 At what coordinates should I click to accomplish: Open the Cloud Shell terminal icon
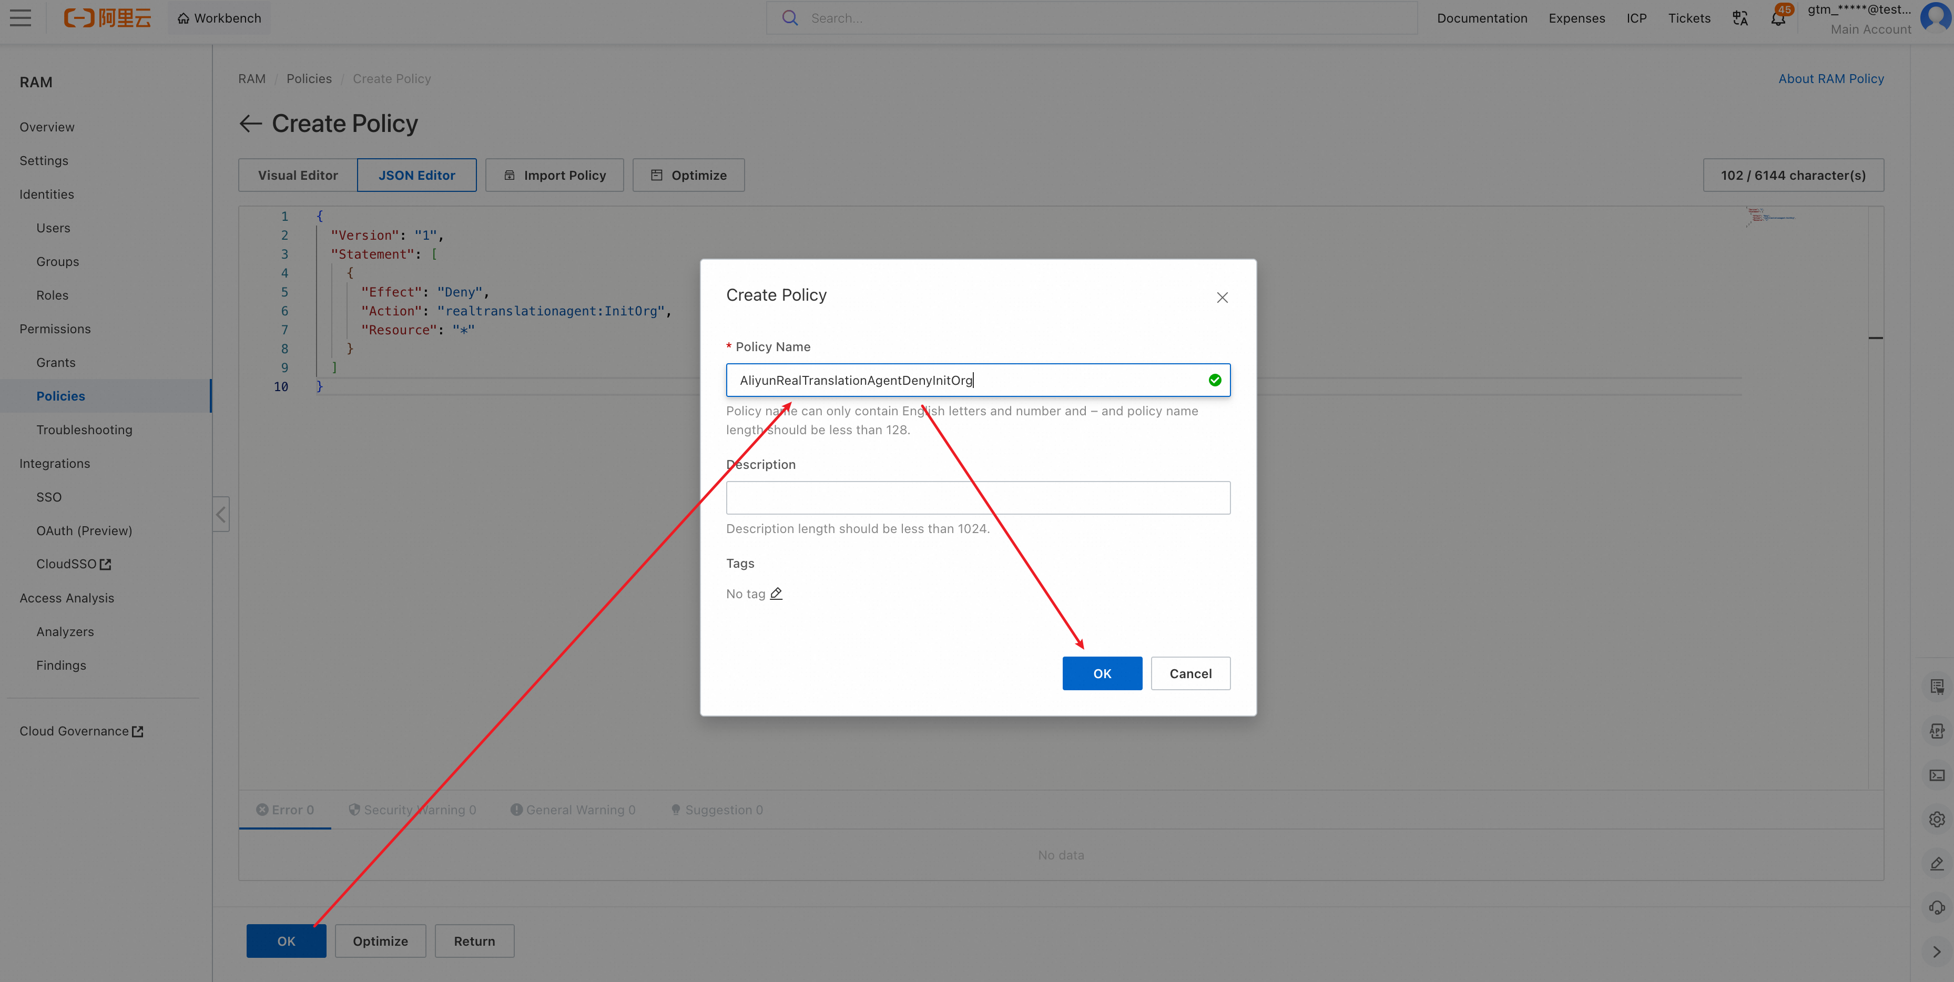click(1937, 775)
